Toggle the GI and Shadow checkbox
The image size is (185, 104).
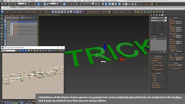(x=152, y=87)
